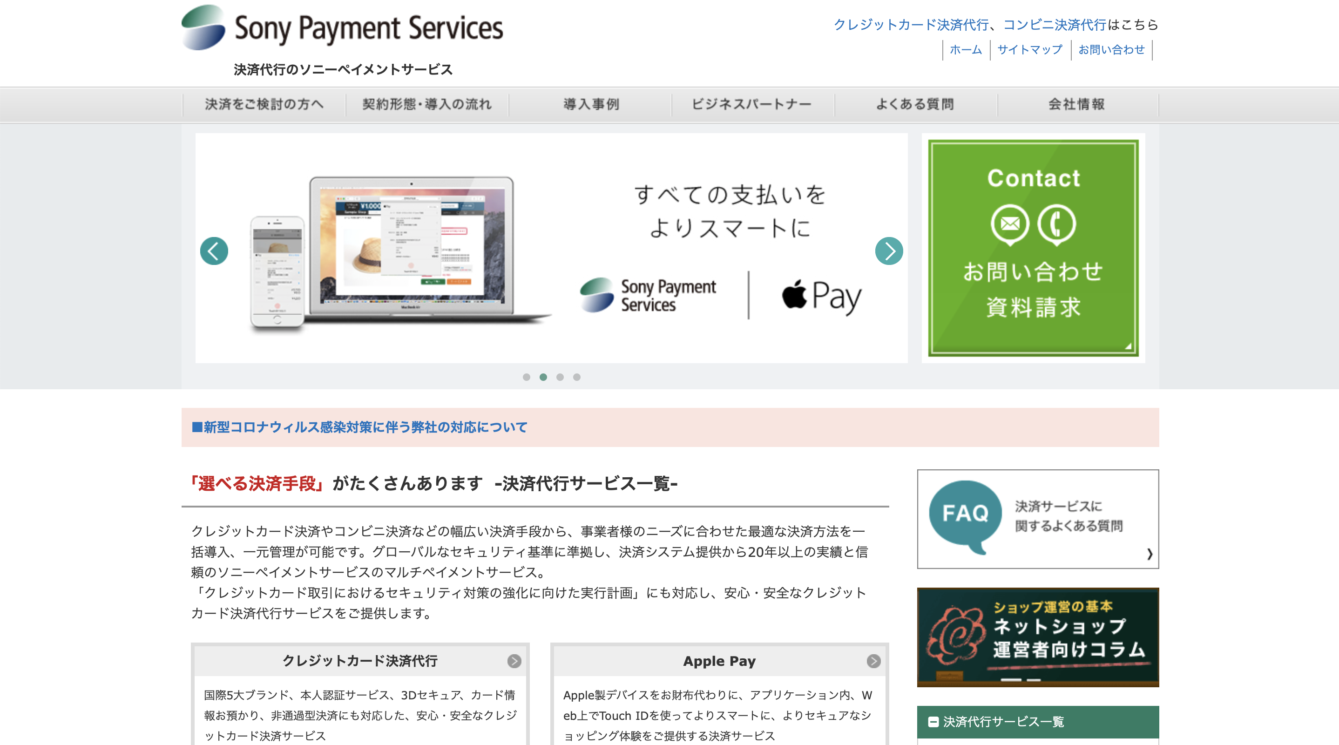Open the Apple Pay service card title
The height and width of the screenshot is (745, 1339).
click(719, 661)
